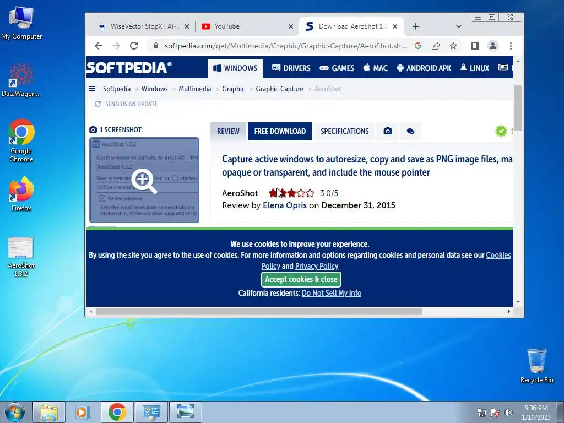Image resolution: width=564 pixels, height=423 pixels.
Task: Select the DataWagon desktop shortcut
Action: coord(21,80)
